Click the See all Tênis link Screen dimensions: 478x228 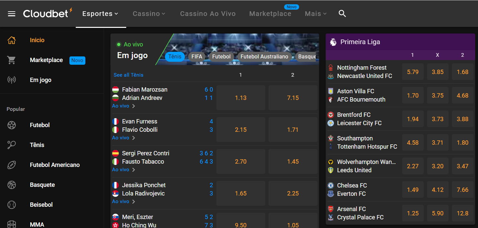tap(128, 75)
